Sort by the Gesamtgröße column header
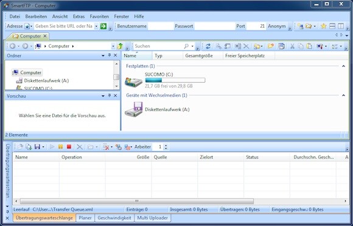This screenshot has width=353, height=226. click(x=203, y=56)
